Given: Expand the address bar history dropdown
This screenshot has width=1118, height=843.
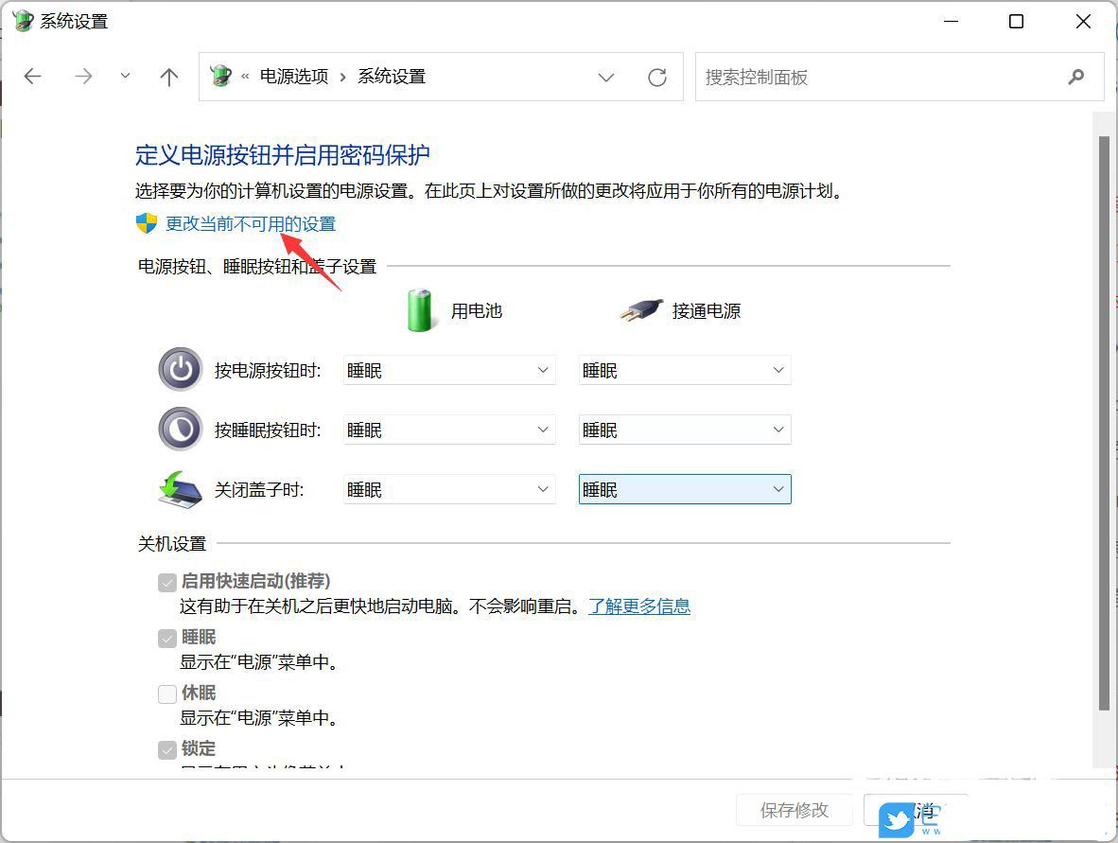Looking at the screenshot, I should pyautogui.click(x=606, y=77).
